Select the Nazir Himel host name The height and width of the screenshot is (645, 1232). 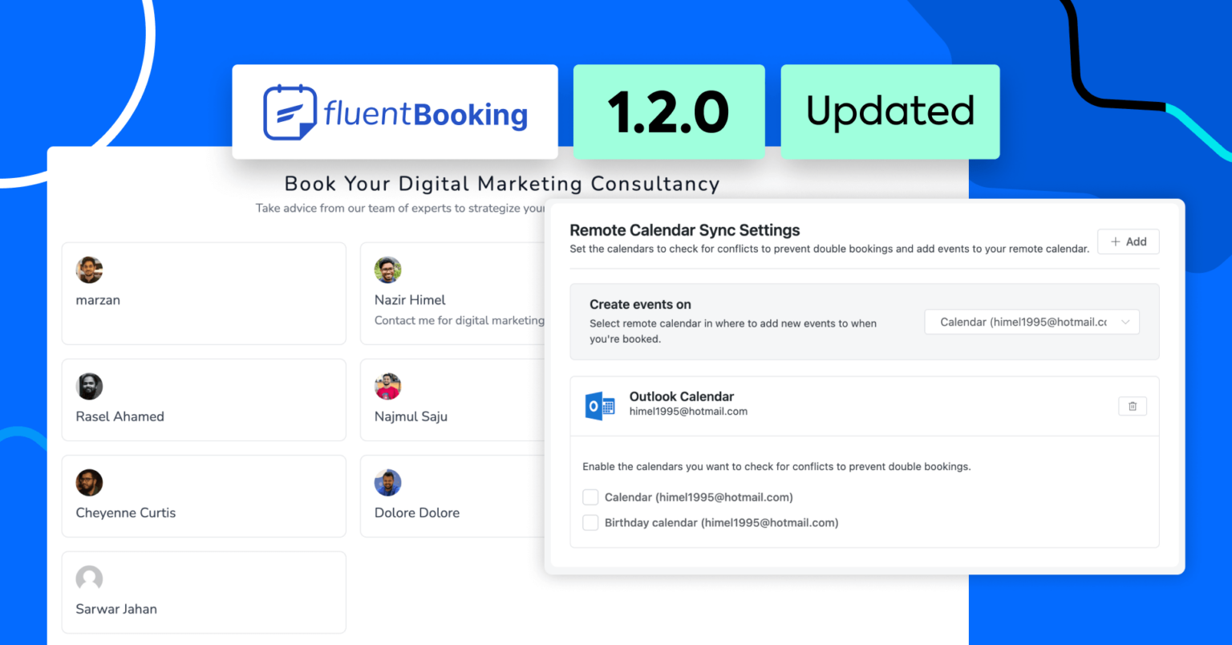point(410,300)
